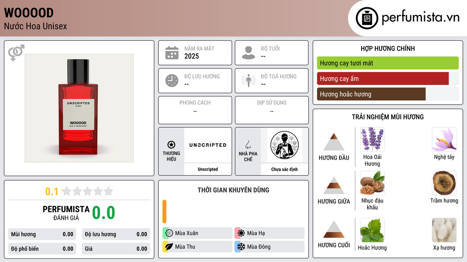Click the Mùa Thu autumn leaf icon

(x=169, y=247)
